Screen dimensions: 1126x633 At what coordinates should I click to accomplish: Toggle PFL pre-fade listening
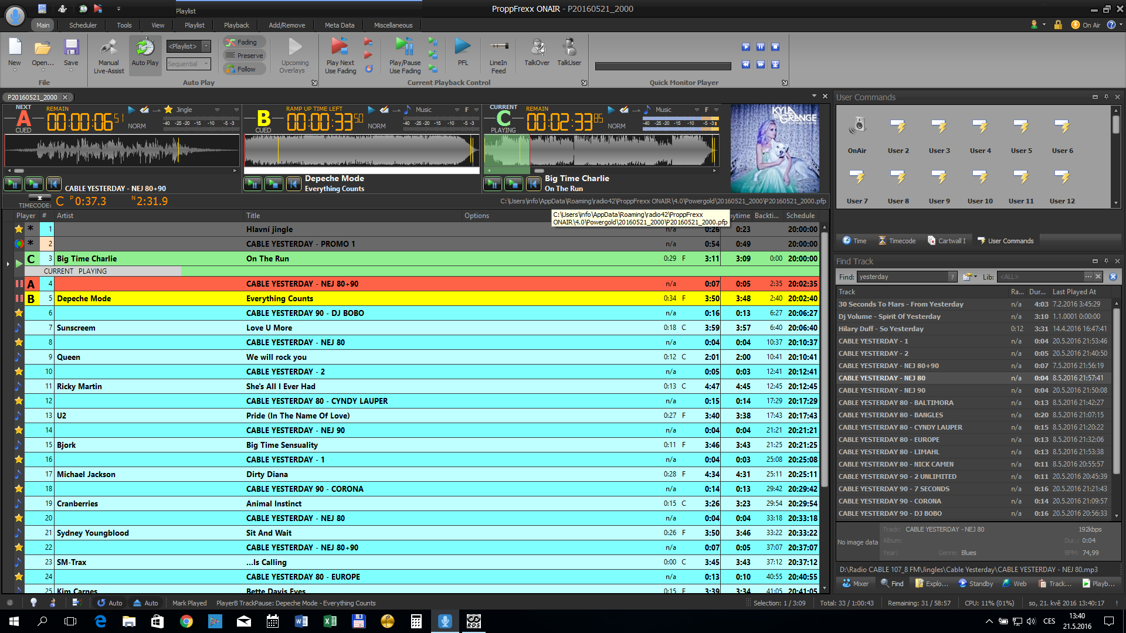463,52
